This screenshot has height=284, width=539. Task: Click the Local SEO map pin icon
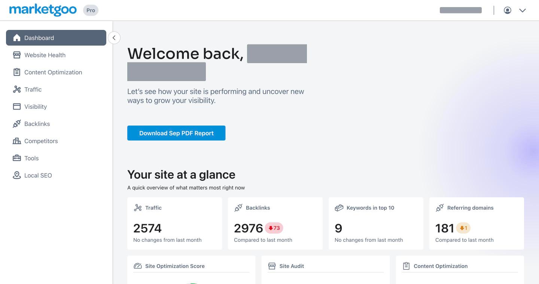pyautogui.click(x=16, y=175)
